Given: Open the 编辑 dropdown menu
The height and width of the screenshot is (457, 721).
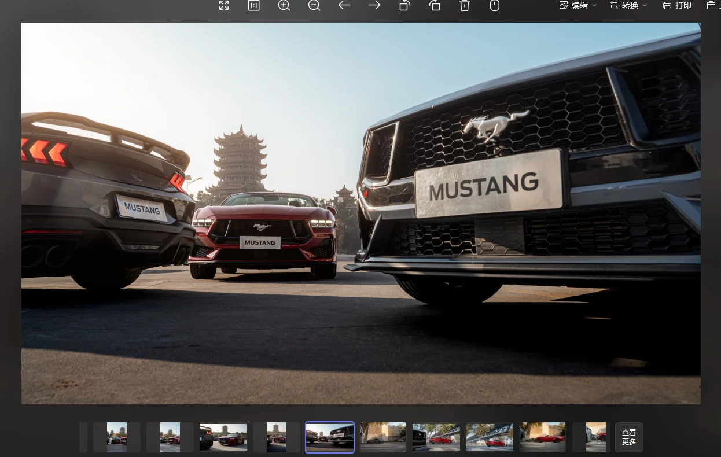Looking at the screenshot, I should click(578, 5).
